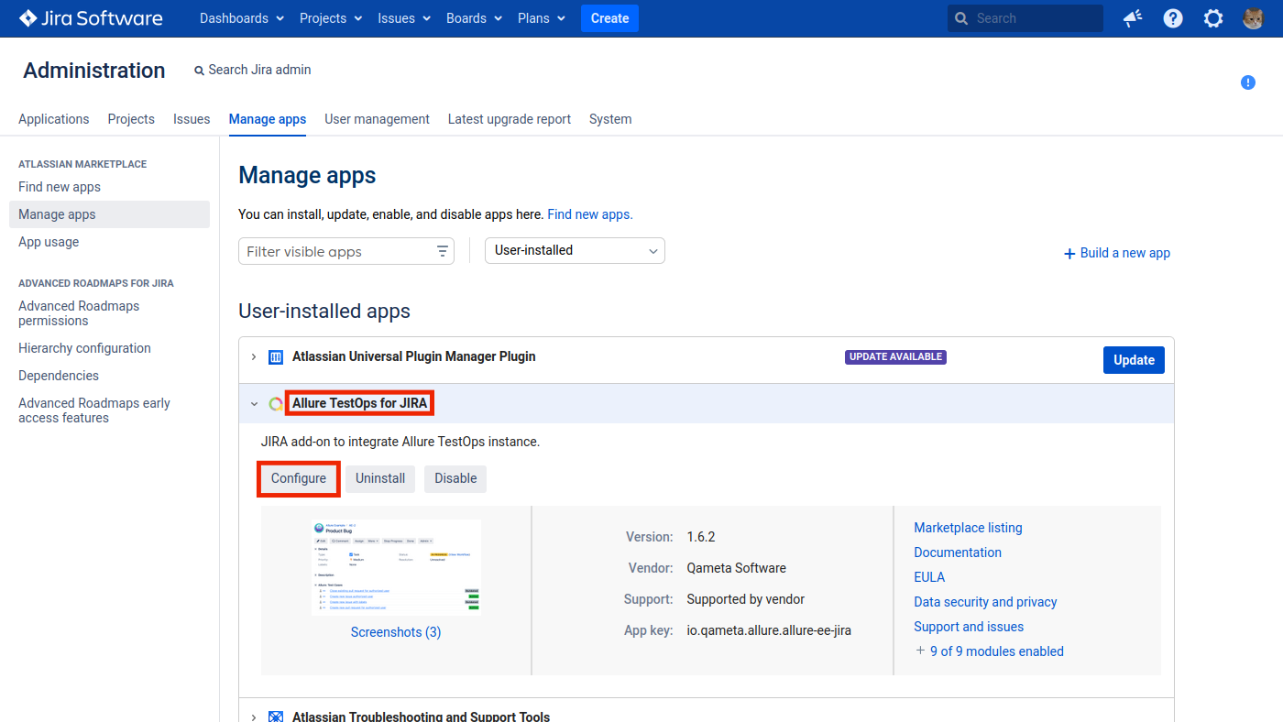
Task: Click the Create button
Action: 609,18
